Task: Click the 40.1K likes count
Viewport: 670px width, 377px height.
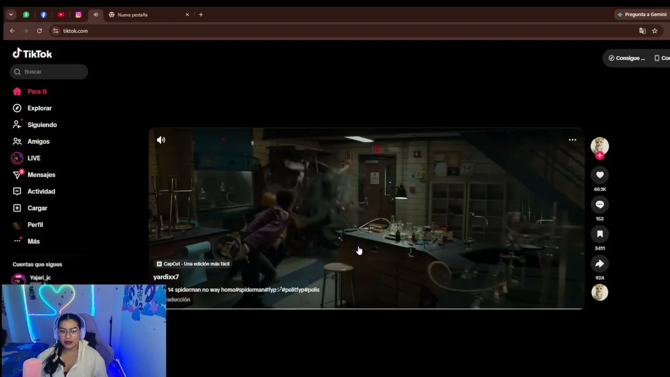Action: pos(600,189)
